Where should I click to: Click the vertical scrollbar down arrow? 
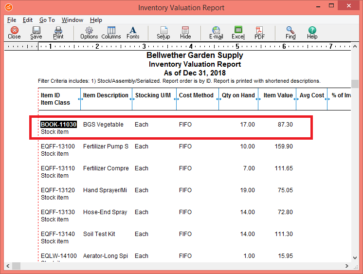[355, 257]
